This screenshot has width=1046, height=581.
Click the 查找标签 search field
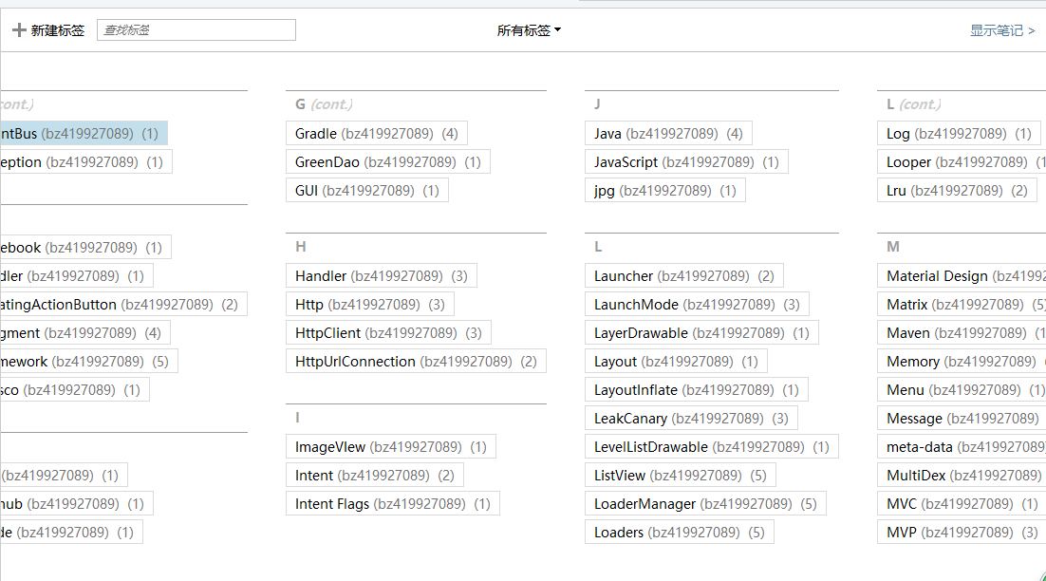pos(196,30)
